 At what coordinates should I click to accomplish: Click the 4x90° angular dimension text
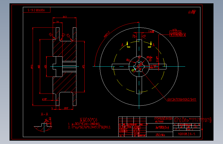(x=107, y=34)
